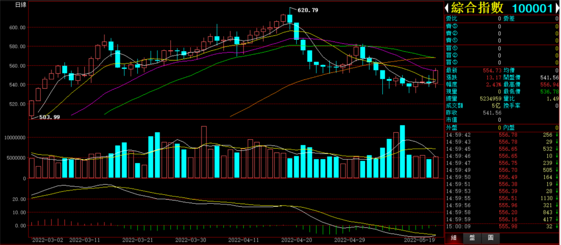
Task: Click the 600.00 price axis label
Action: (18, 27)
